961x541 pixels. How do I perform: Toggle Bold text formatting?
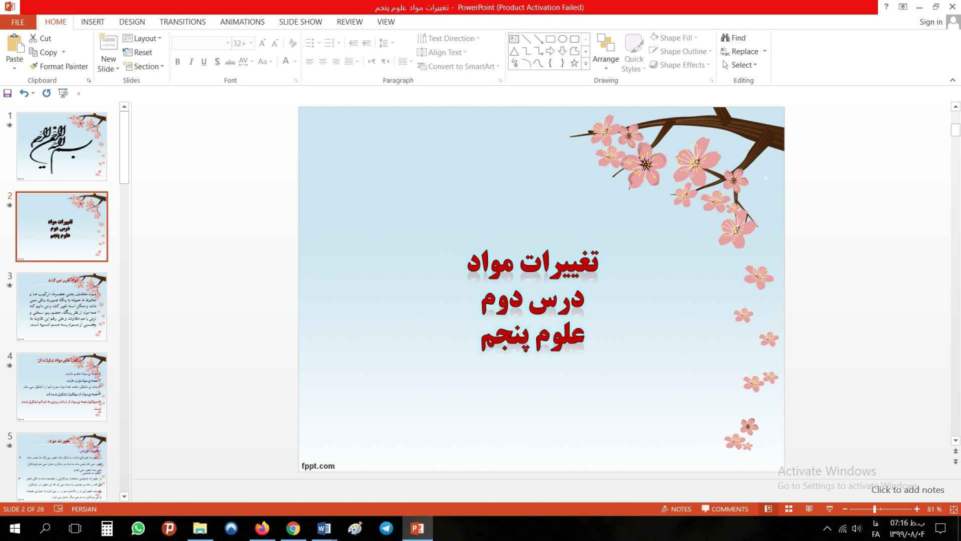click(177, 62)
